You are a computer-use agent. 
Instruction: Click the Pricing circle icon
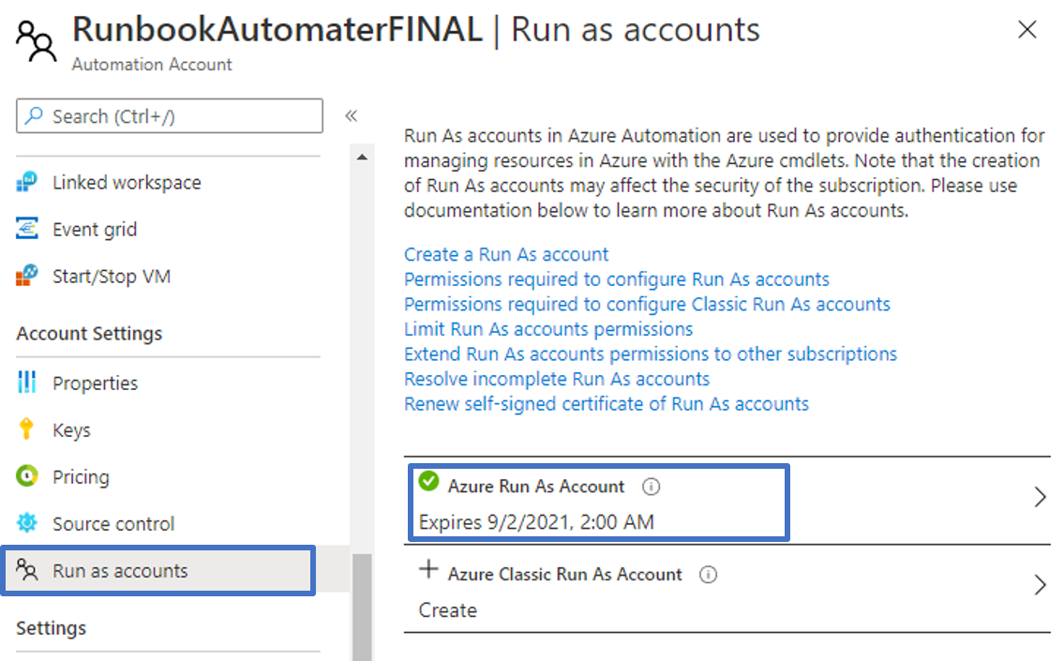pos(26,475)
